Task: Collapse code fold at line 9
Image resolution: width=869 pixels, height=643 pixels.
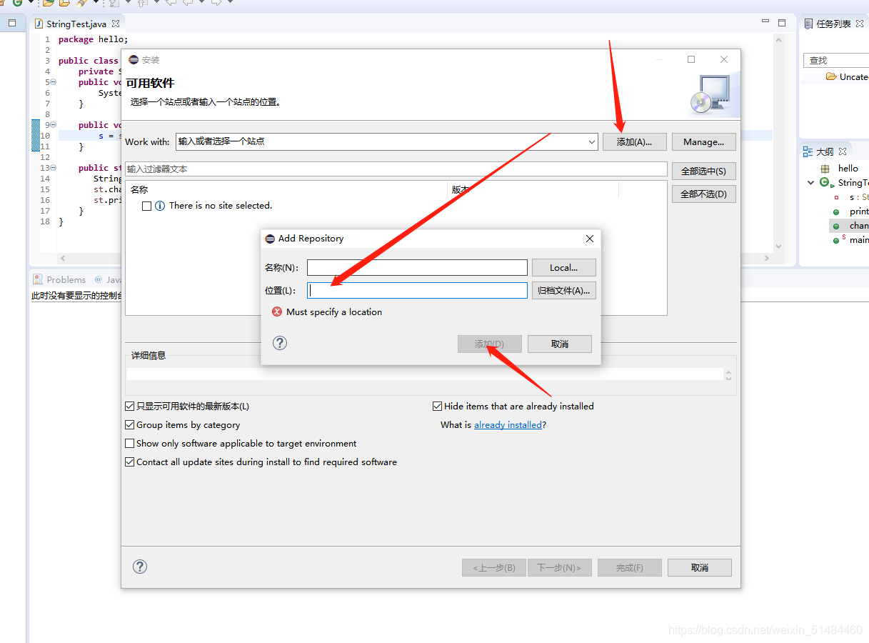Action: point(53,125)
